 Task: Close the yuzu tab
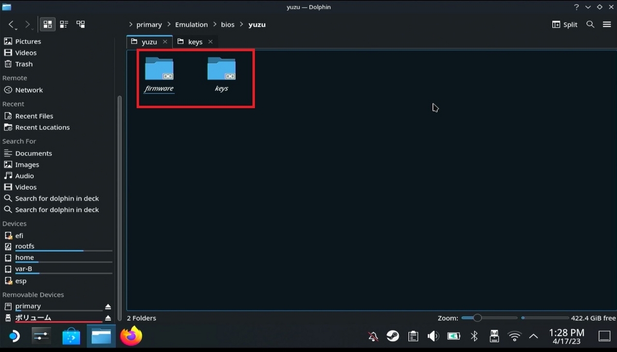(x=165, y=42)
